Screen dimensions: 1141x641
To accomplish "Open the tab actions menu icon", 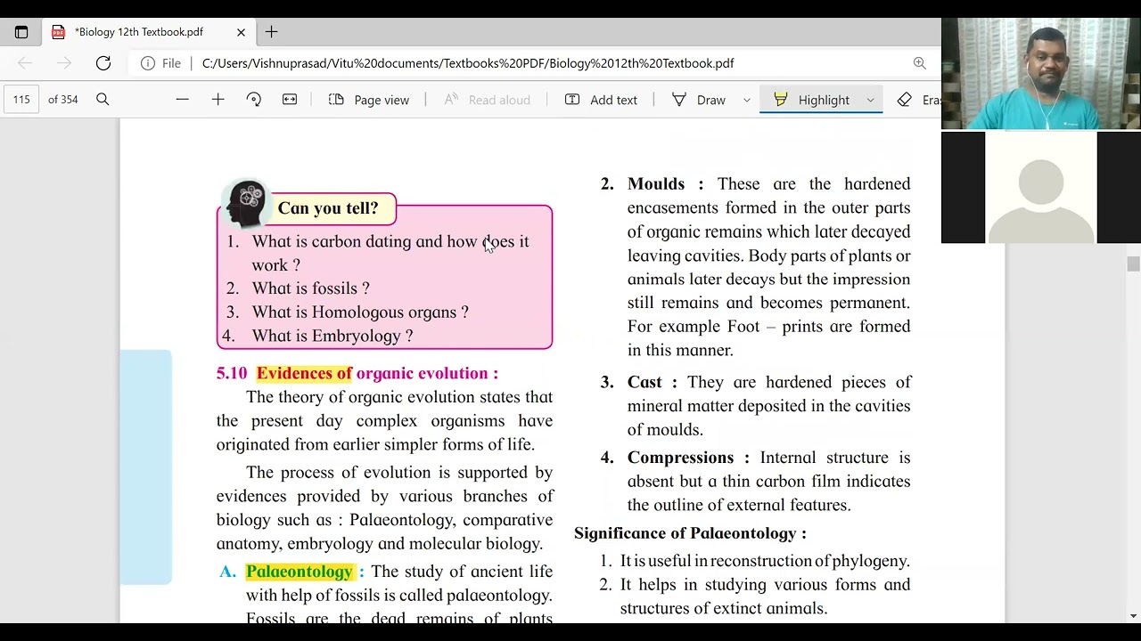I will tap(21, 32).
